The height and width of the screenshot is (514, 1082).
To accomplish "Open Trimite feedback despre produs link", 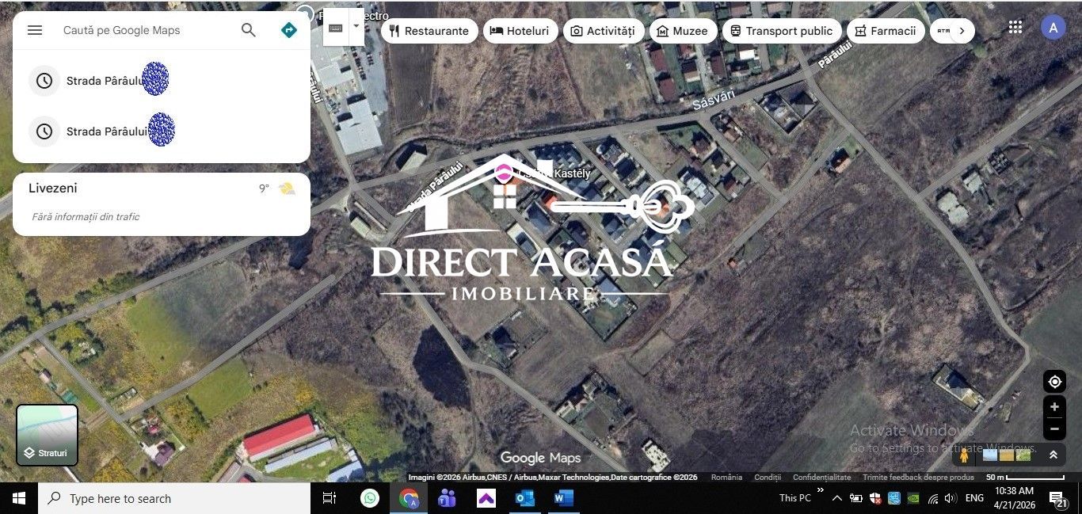I will coord(918,478).
